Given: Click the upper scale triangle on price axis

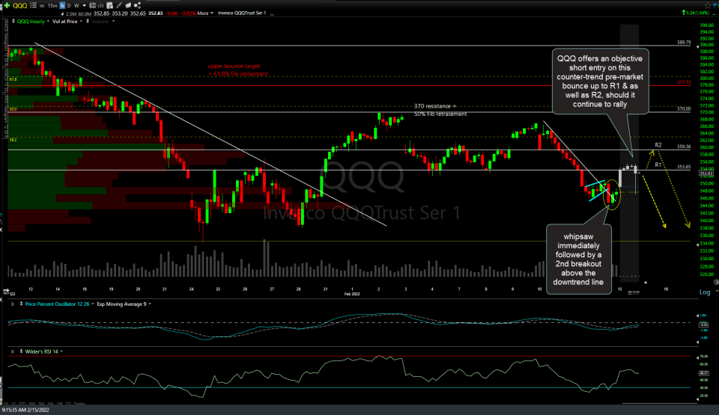Looking at the screenshot, I should (x=697, y=46).
